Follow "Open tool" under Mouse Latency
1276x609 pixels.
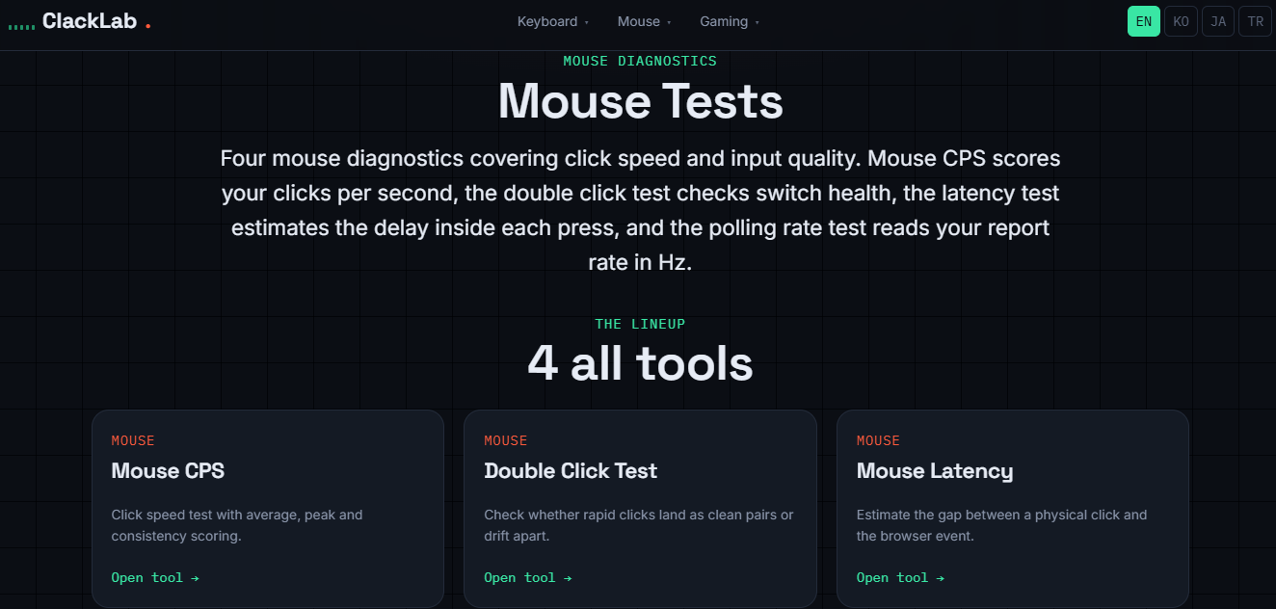point(901,577)
